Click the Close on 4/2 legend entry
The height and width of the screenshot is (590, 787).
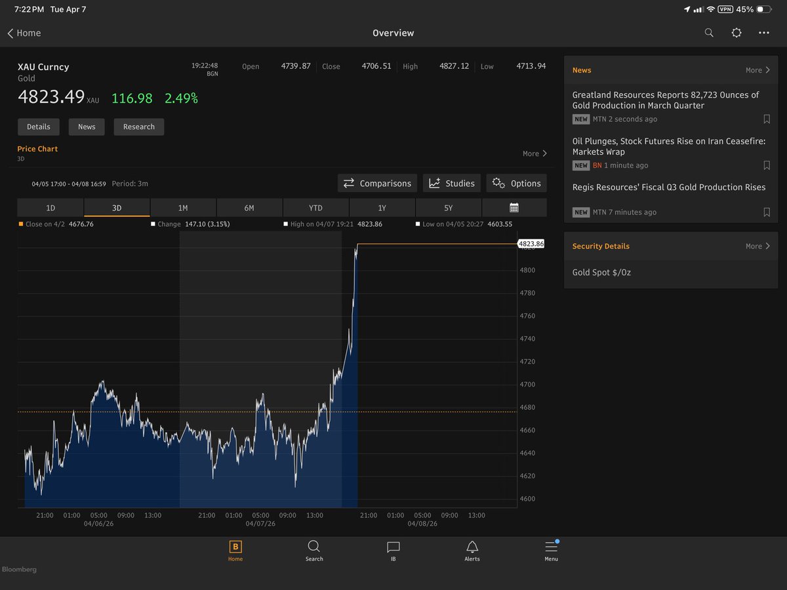[x=56, y=224]
